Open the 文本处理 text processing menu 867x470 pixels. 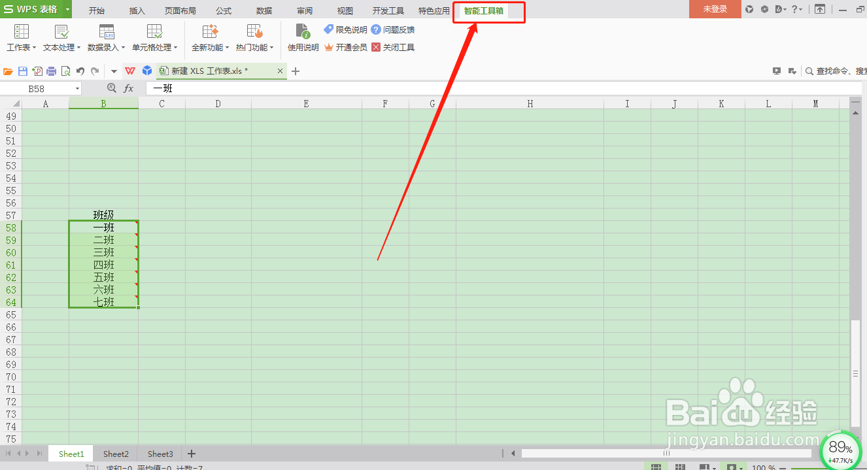tap(61, 38)
